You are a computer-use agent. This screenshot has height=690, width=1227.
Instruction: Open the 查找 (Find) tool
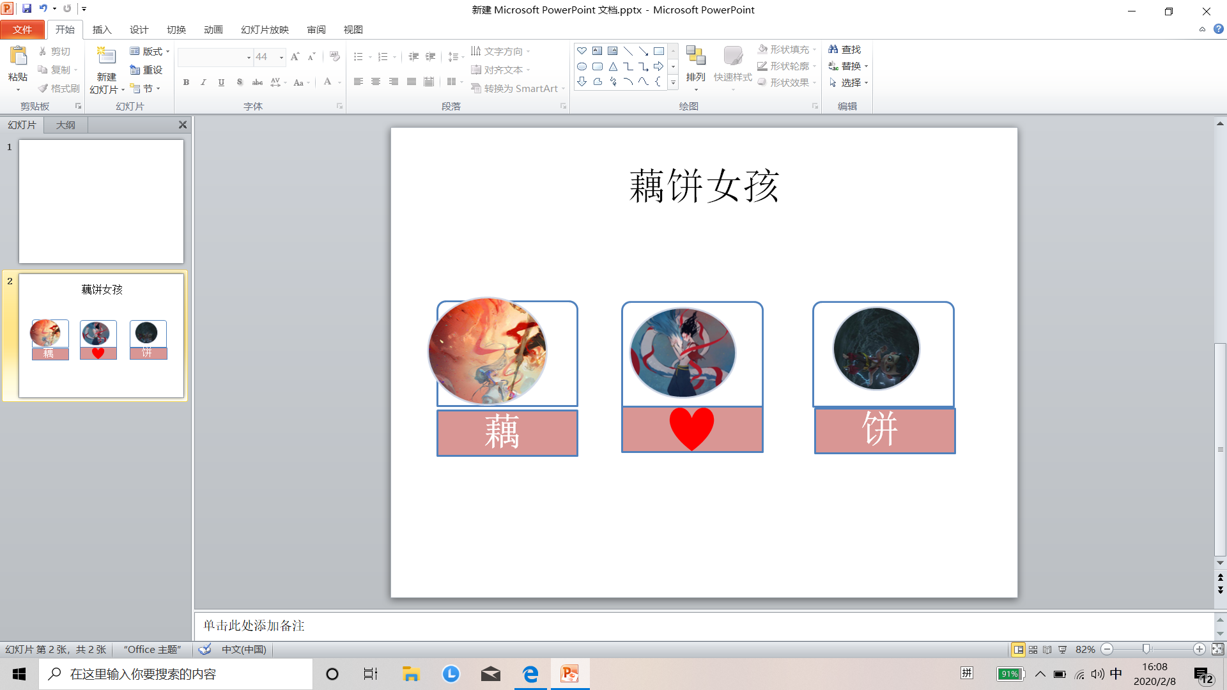coord(846,49)
